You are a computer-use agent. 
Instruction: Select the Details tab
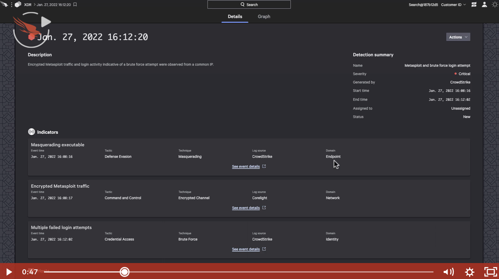[235, 16]
